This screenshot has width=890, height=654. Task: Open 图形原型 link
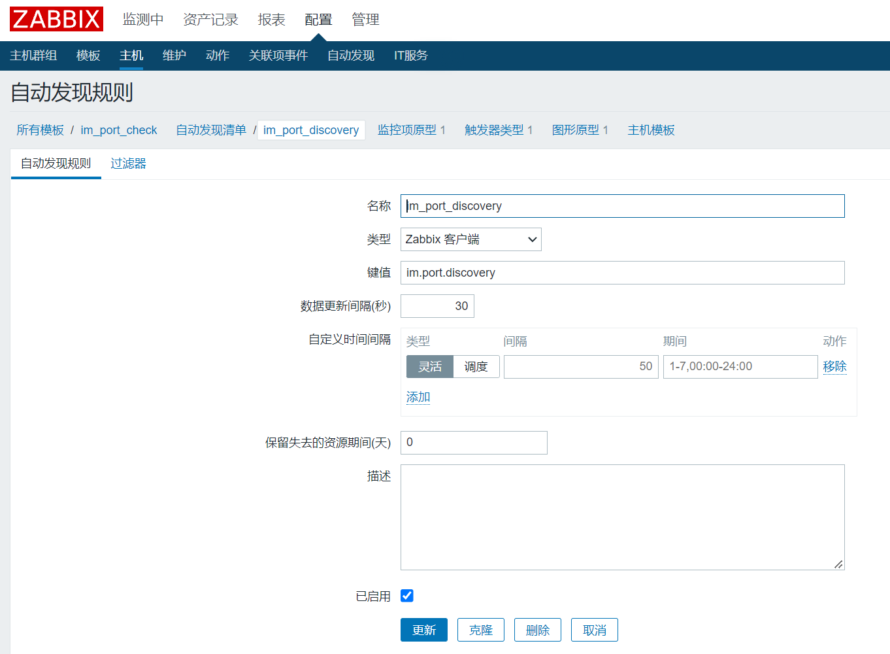pyautogui.click(x=576, y=130)
